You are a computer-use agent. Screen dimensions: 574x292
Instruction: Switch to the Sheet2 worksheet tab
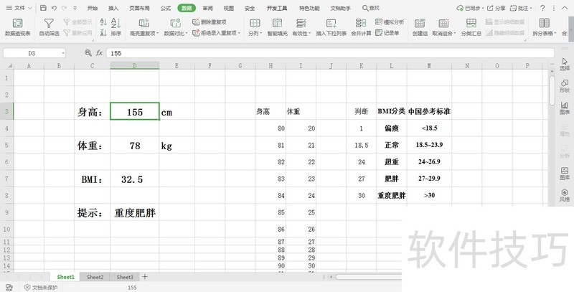click(x=95, y=277)
